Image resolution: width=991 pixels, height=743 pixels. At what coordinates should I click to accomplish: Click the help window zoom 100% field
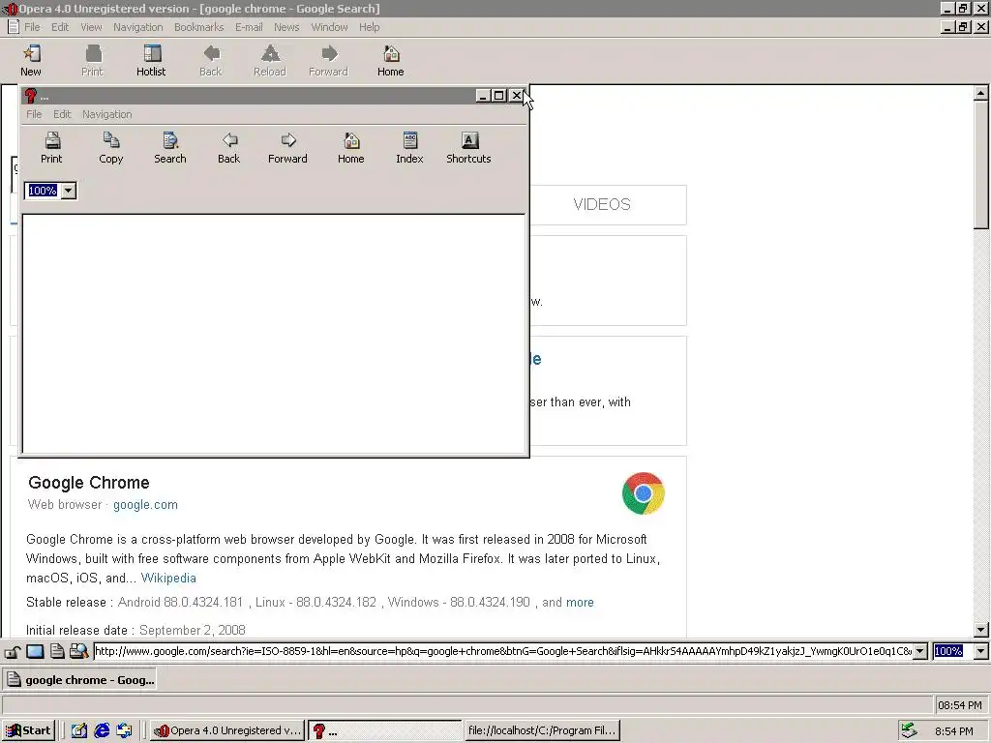pos(43,191)
